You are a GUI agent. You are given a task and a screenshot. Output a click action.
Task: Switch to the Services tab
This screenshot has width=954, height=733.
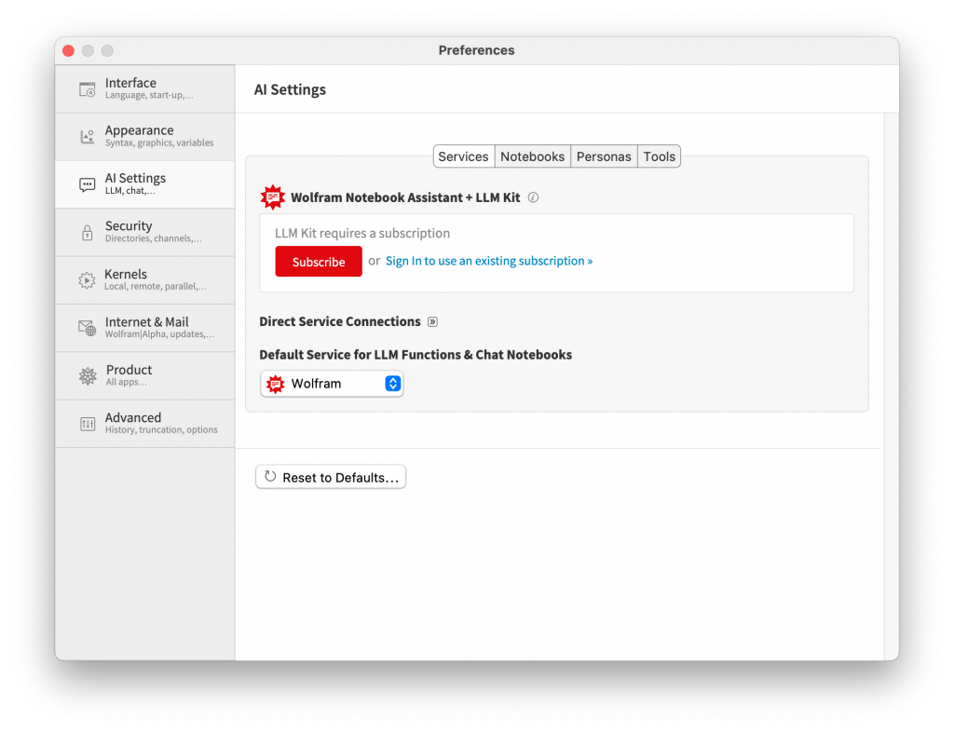tap(463, 156)
